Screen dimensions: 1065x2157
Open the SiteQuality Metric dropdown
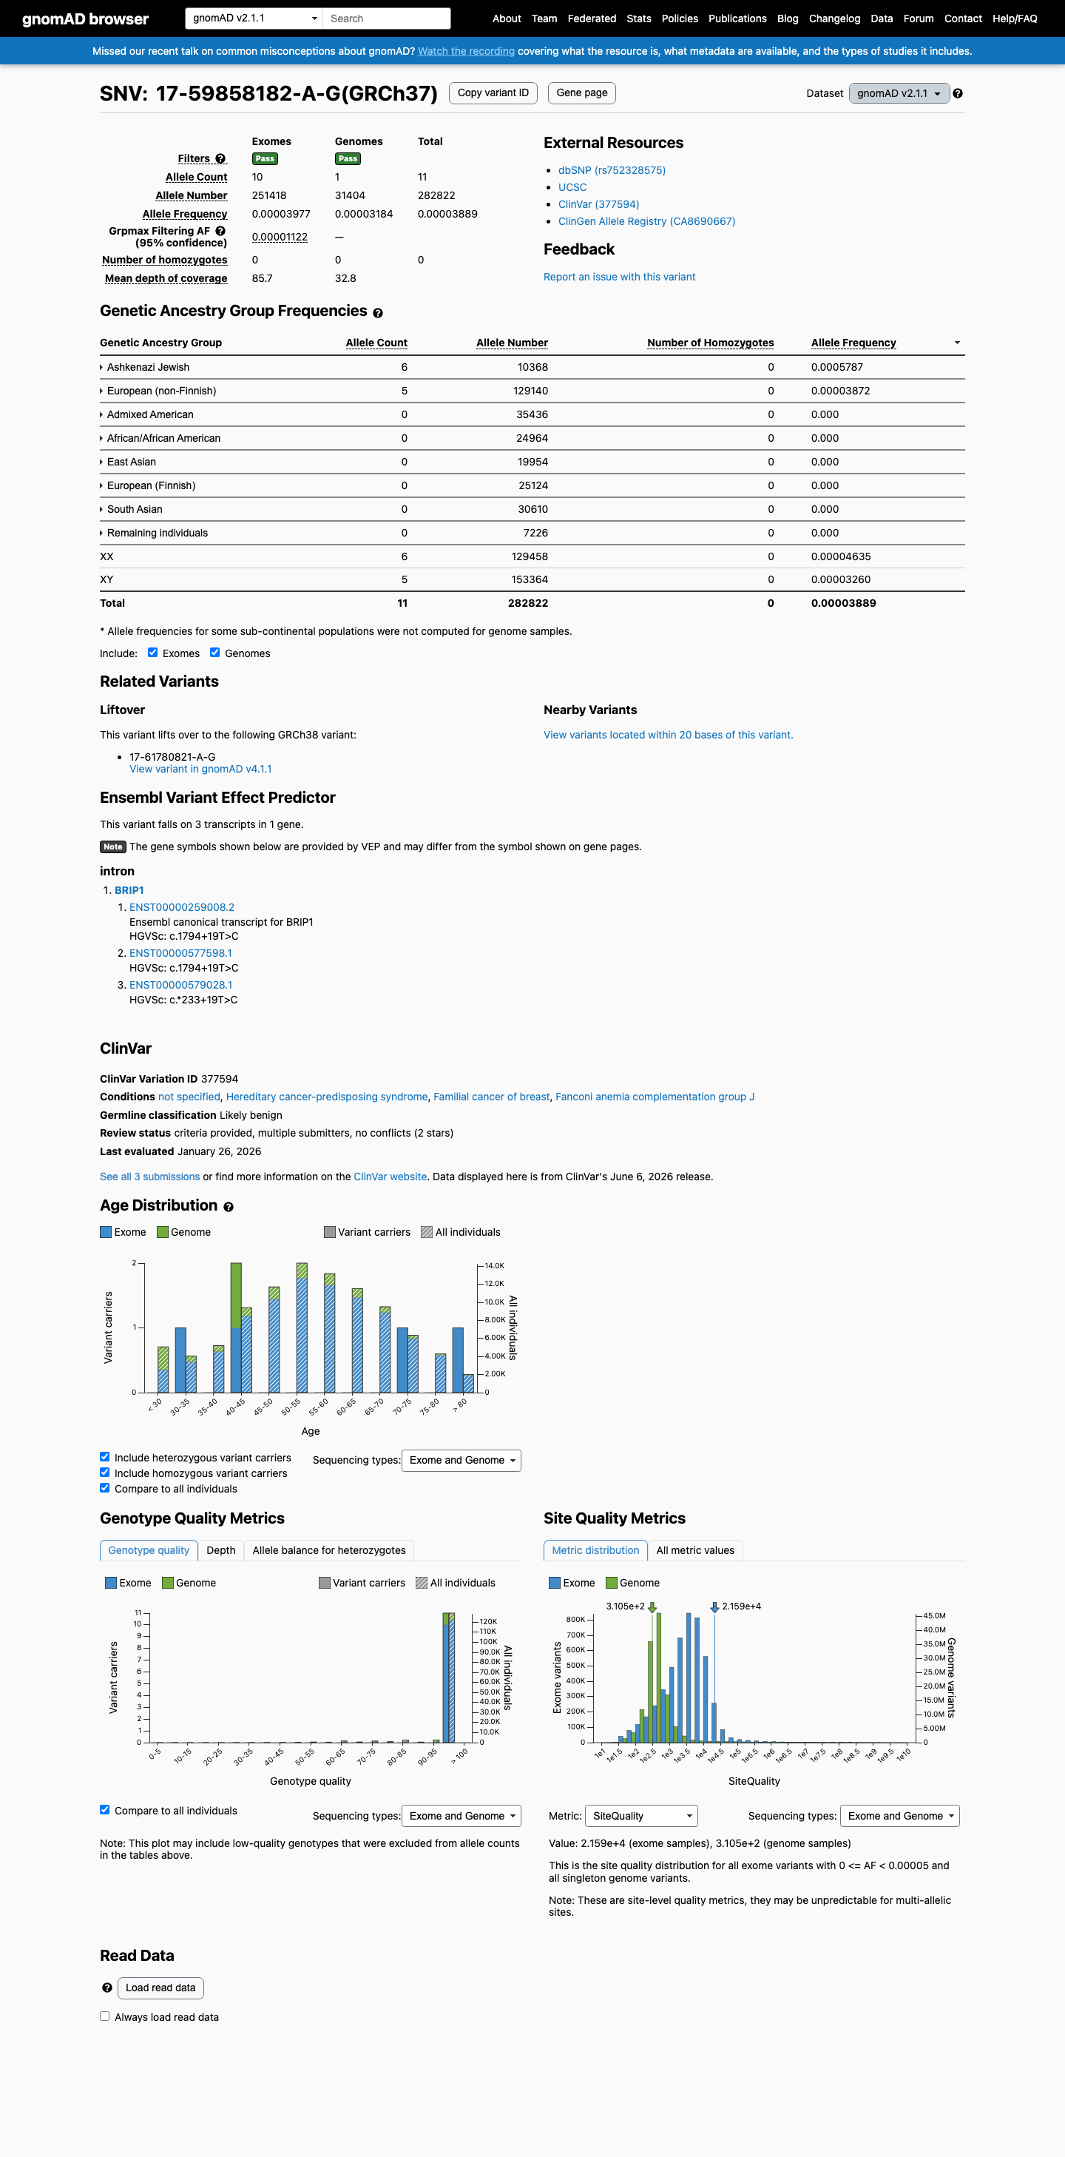click(x=640, y=1815)
